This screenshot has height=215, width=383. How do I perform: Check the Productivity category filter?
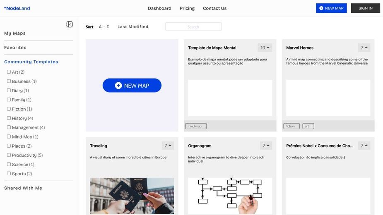point(9,155)
